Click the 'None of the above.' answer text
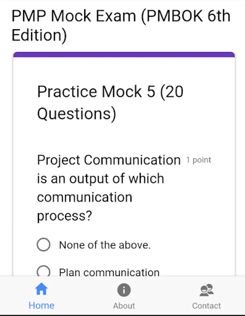The width and height of the screenshot is (245, 316). (x=105, y=245)
